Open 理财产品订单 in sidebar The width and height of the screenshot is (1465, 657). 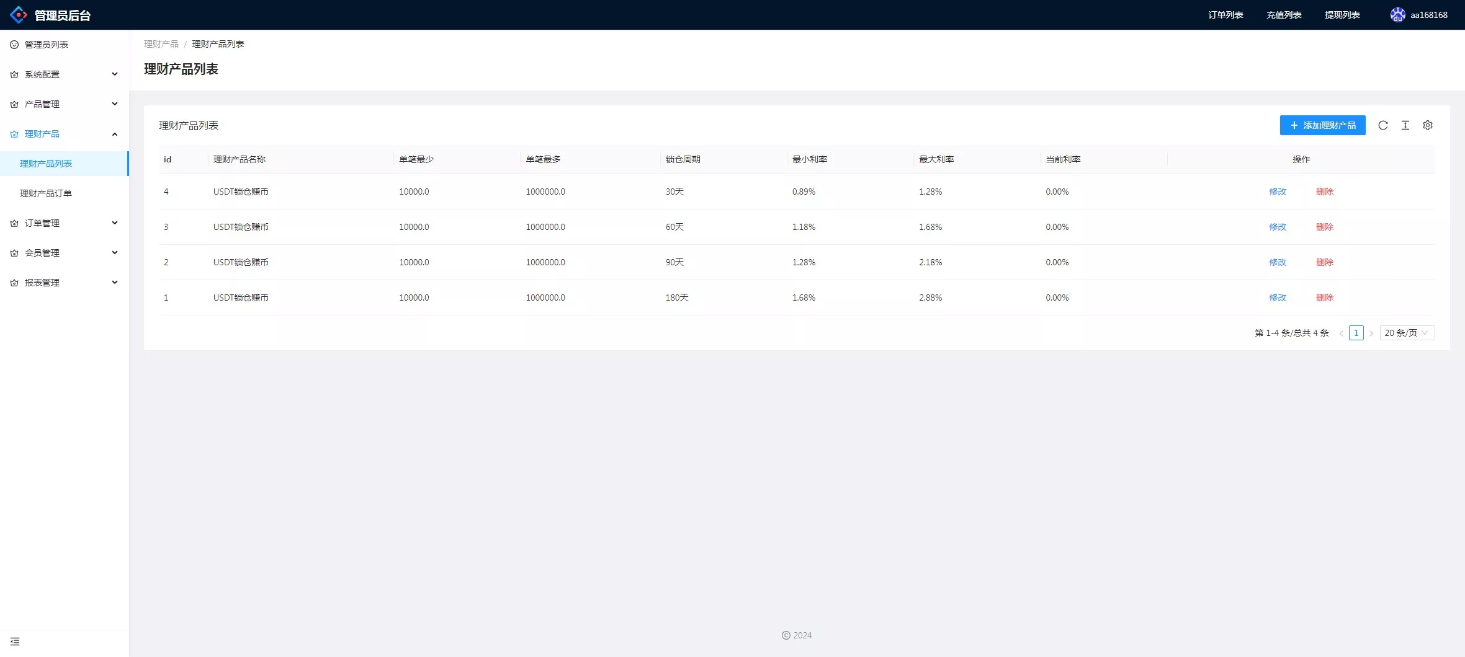[46, 193]
